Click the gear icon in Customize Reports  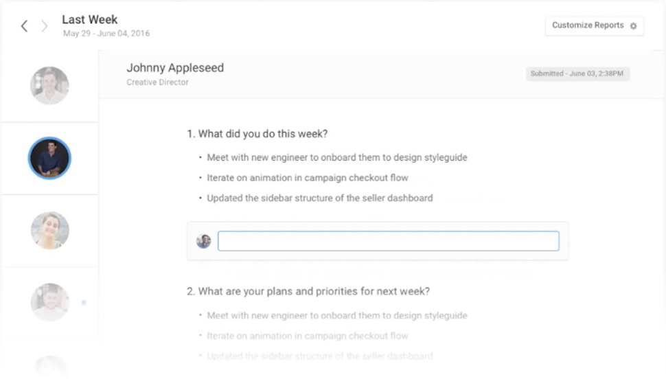pyautogui.click(x=633, y=26)
